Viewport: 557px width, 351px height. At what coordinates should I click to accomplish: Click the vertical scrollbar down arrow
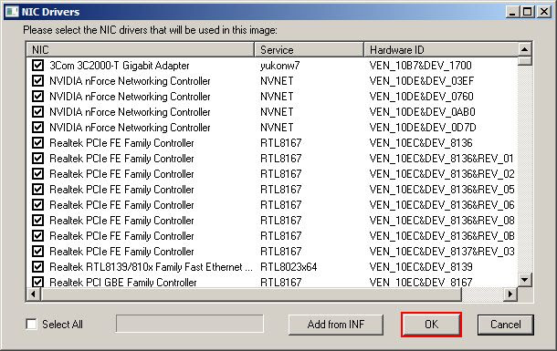point(525,280)
